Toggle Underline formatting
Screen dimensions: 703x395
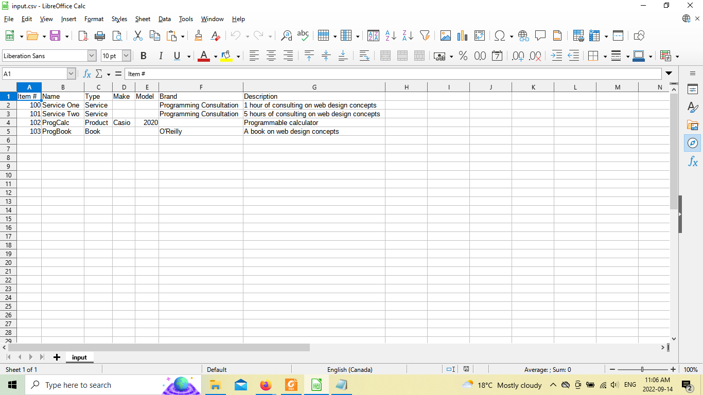(177, 56)
